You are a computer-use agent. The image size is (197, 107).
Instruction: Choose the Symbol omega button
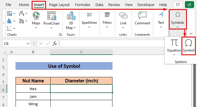coord(189,46)
